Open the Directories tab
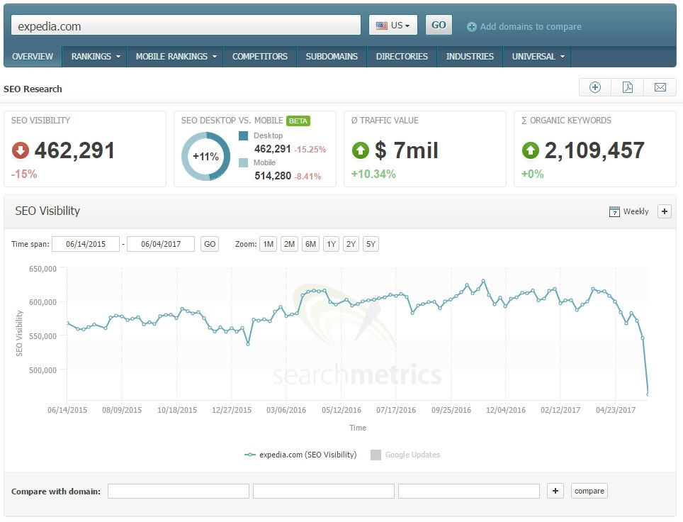 402,57
